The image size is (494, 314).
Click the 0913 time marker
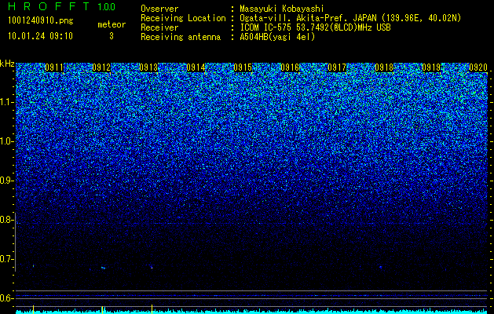pyautogui.click(x=148, y=68)
